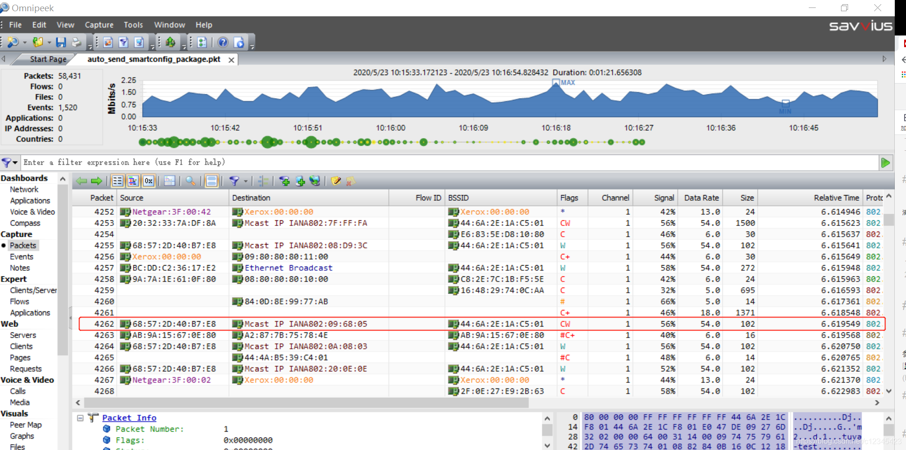906x450 pixels.
Task: Open the Network dashboard
Action: 24,190
